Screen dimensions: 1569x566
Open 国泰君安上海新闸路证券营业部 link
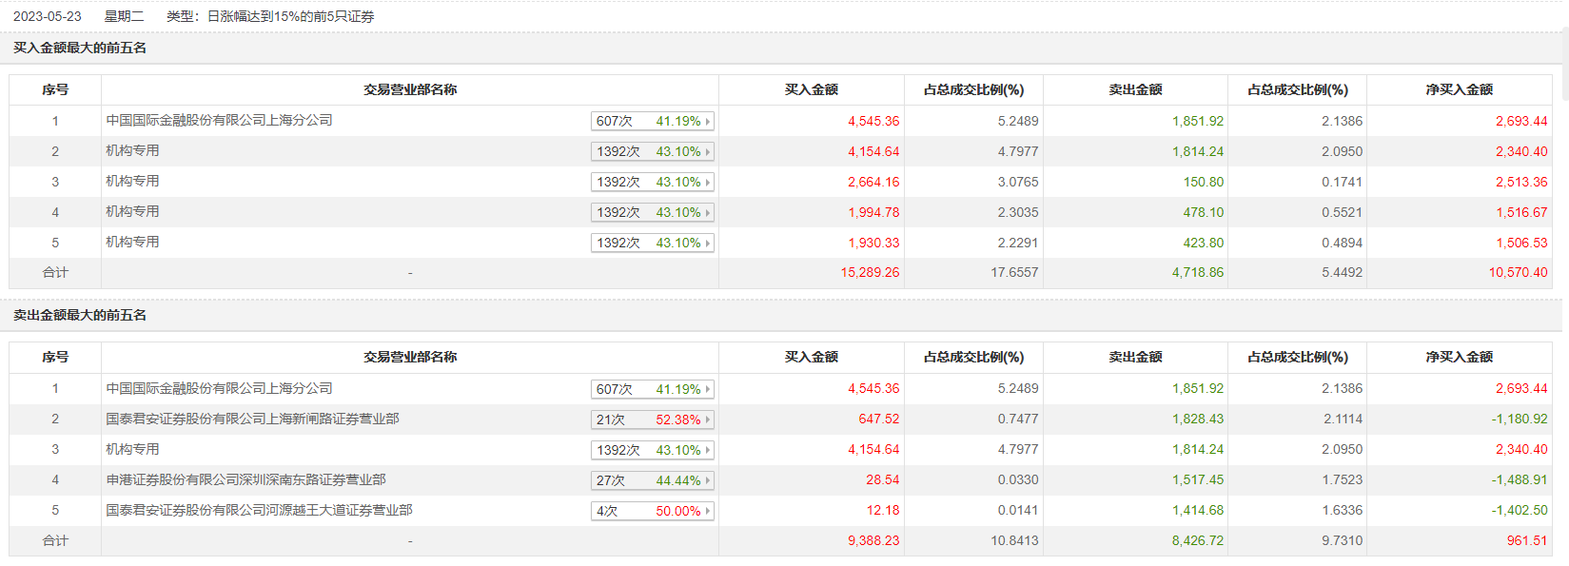252,419
